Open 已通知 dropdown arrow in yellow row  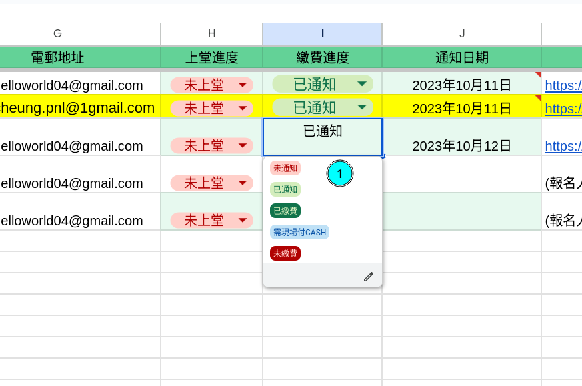click(361, 107)
